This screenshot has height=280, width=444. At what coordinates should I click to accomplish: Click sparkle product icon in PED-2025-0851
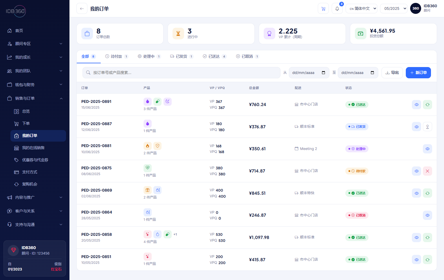(x=148, y=257)
